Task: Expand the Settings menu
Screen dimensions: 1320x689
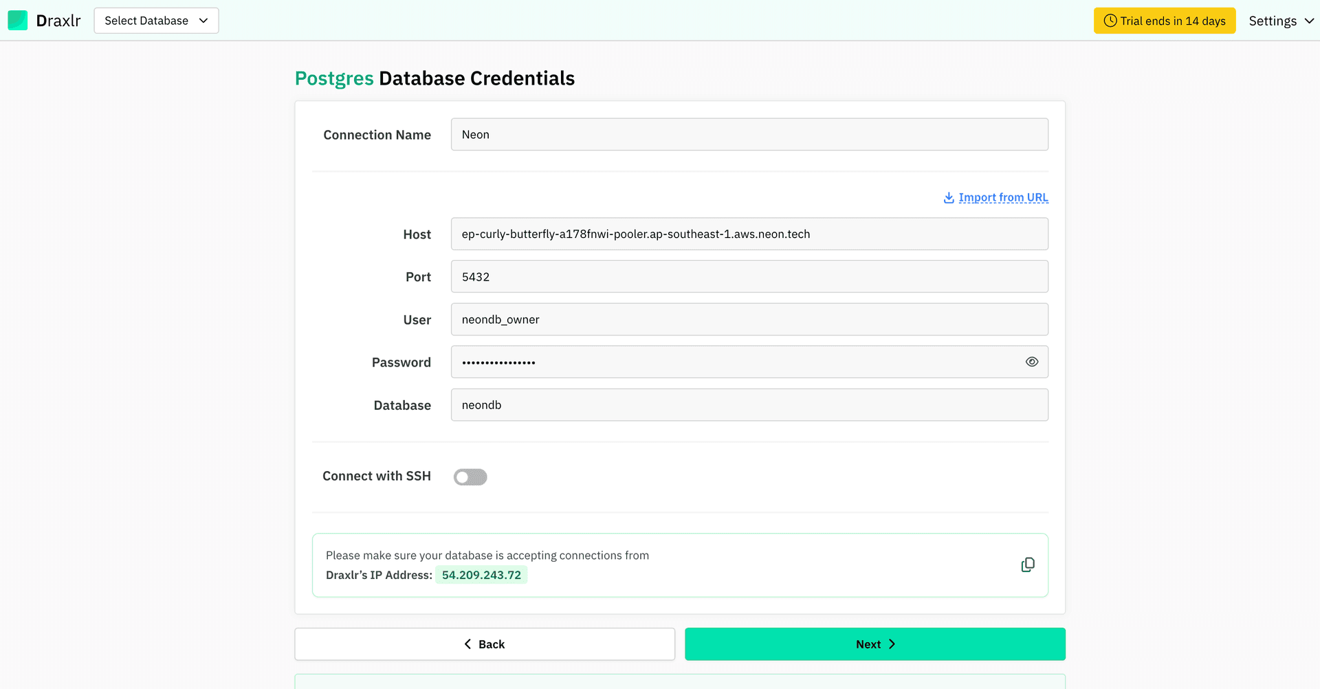Action: tap(1280, 21)
